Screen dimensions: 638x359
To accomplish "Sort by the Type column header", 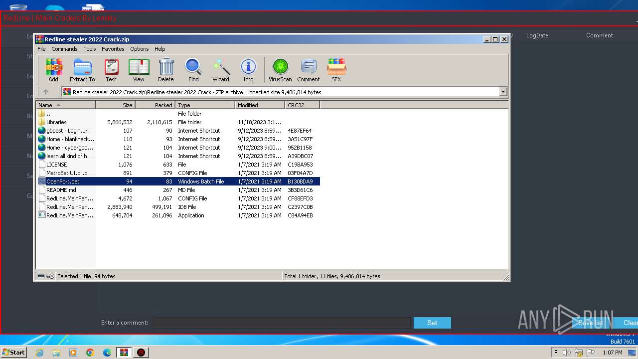I will click(x=205, y=105).
